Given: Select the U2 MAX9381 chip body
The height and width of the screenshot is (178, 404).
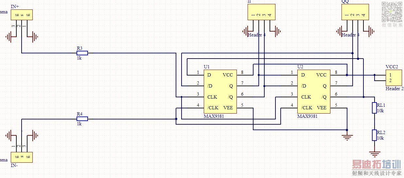Looking at the screenshot, I should tap(314, 91).
